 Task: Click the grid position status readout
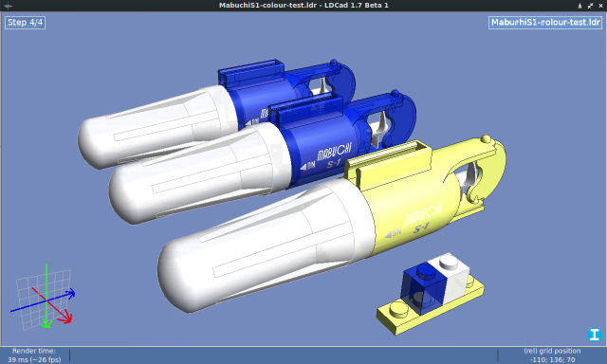[x=552, y=355]
